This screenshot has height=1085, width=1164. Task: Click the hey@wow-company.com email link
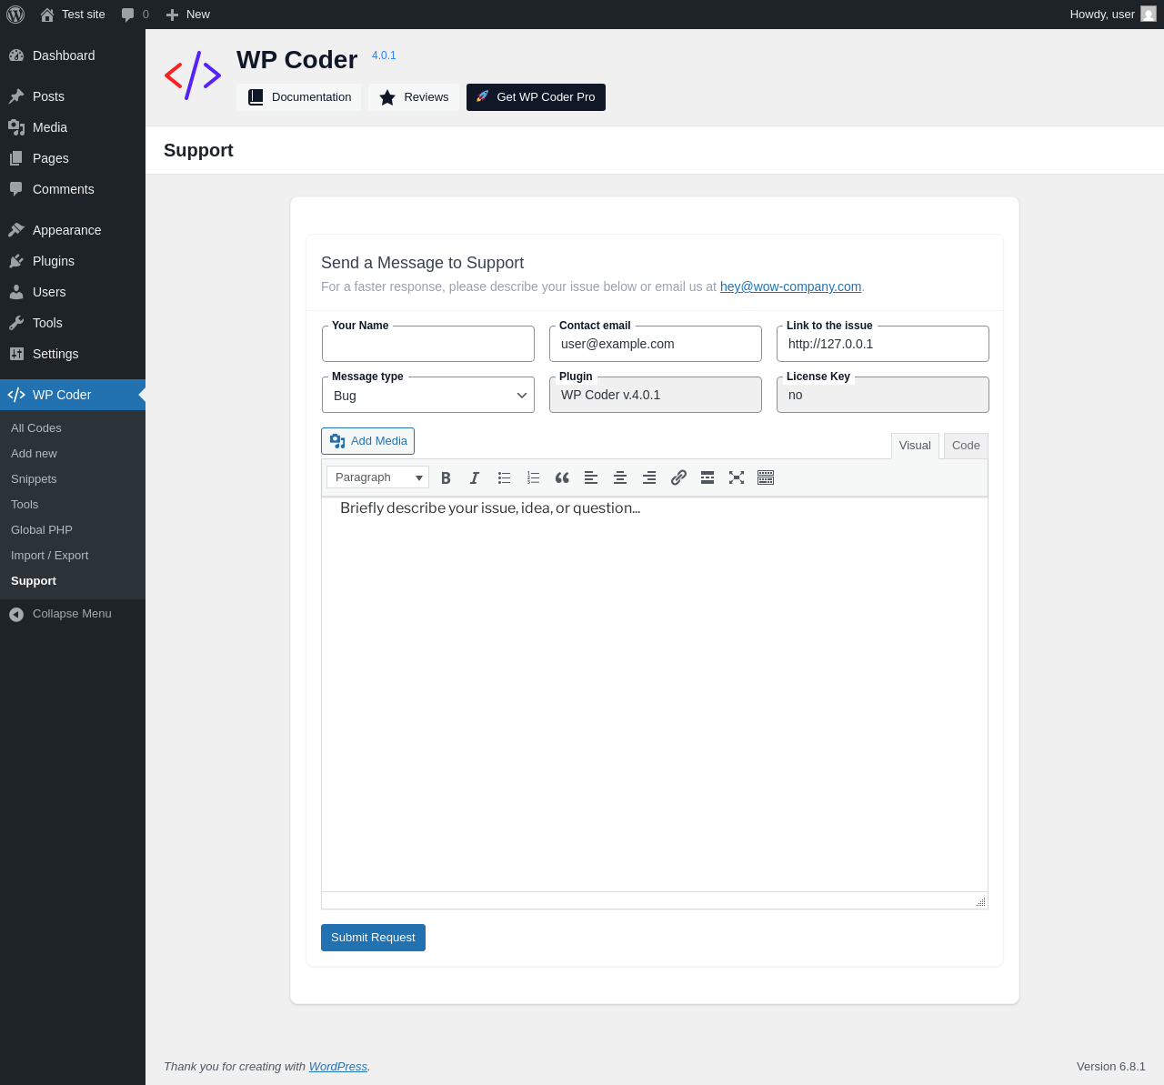[790, 286]
